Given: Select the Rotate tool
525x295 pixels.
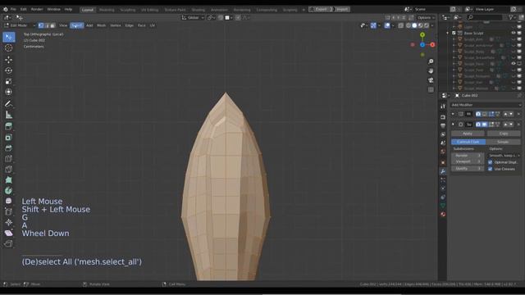Looking at the screenshot, I should point(9,70).
